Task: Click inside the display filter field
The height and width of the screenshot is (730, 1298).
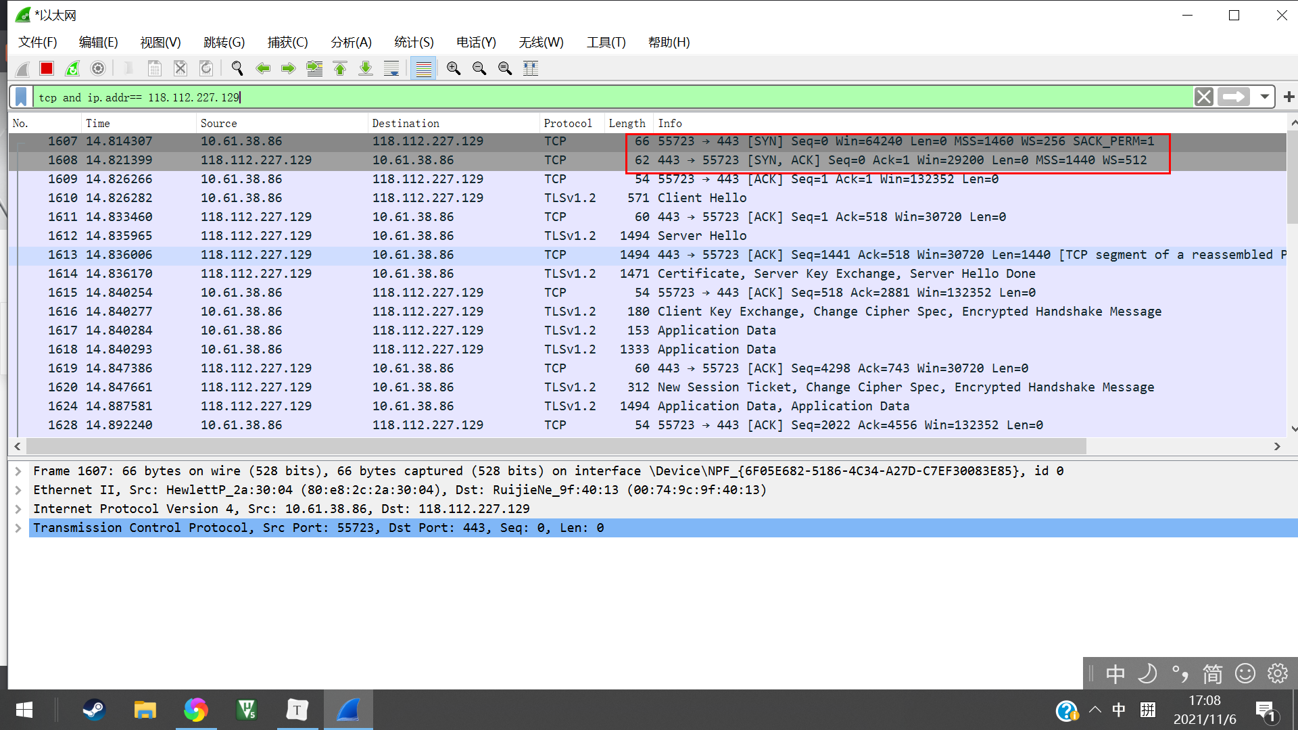Action: pos(614,97)
